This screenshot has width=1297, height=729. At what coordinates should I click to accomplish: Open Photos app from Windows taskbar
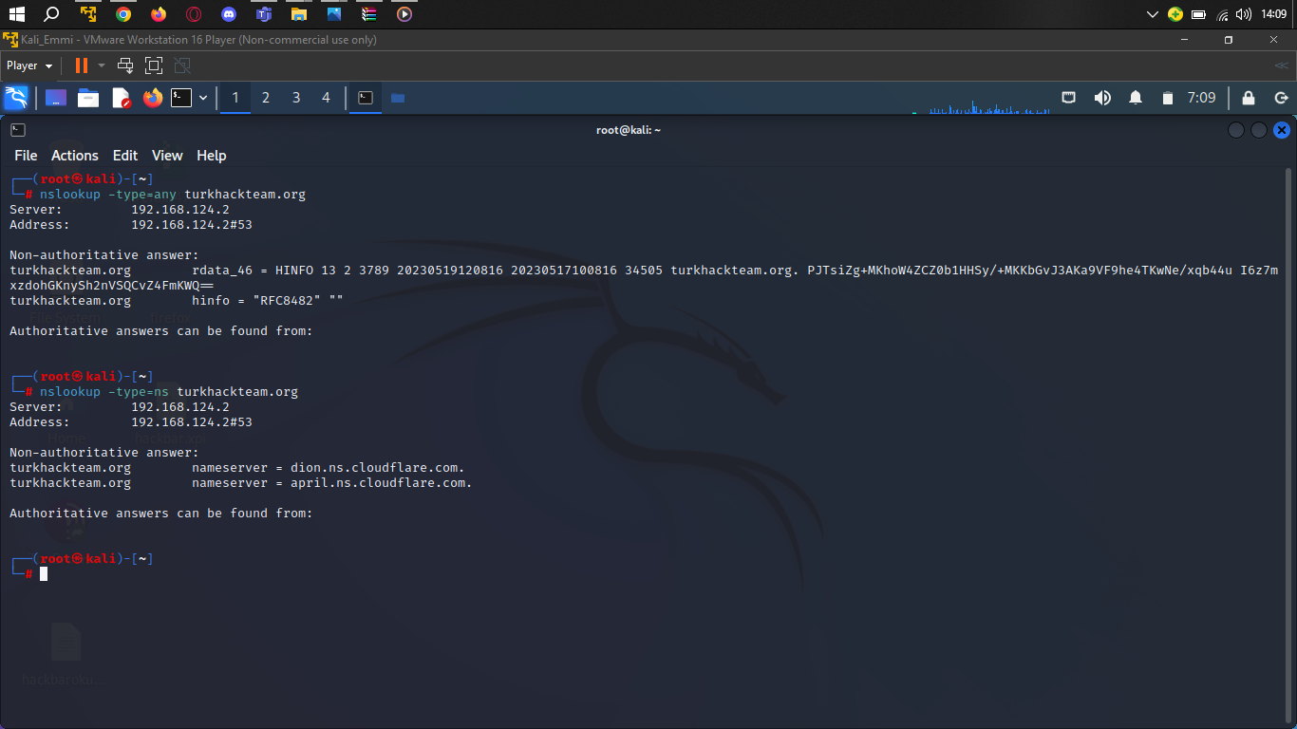pyautogui.click(x=334, y=14)
